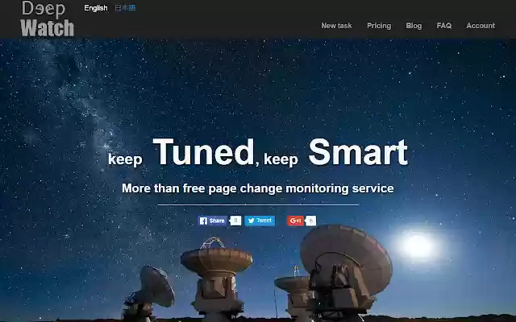
Task: Open the Deep Watch logo homepage
Action: 47,19
